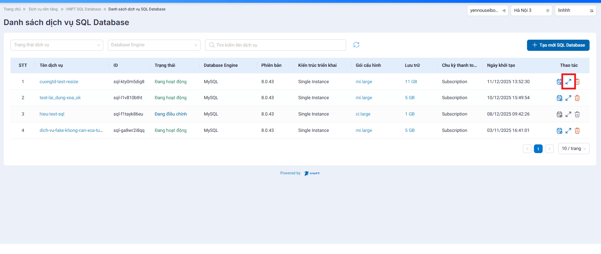
Task: Click Tạo mới SQL Database button
Action: 558,45
